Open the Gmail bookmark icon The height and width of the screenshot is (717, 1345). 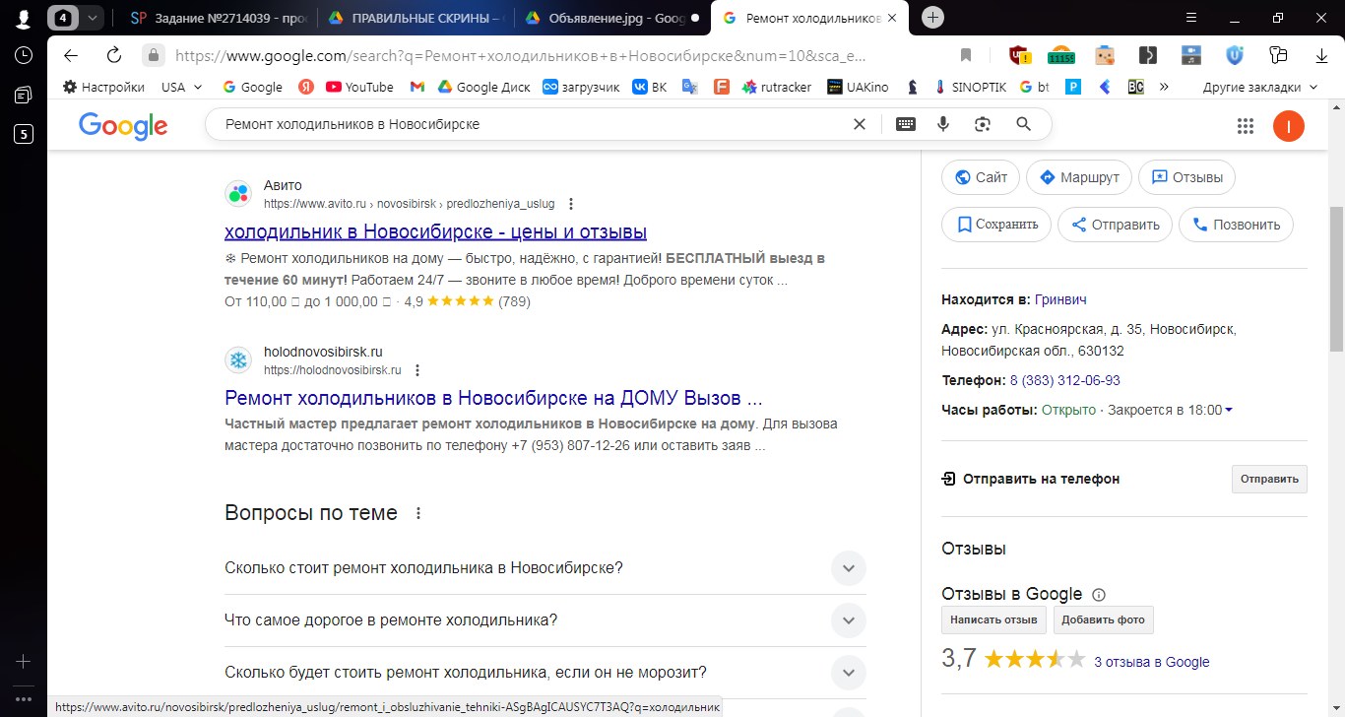coord(417,87)
